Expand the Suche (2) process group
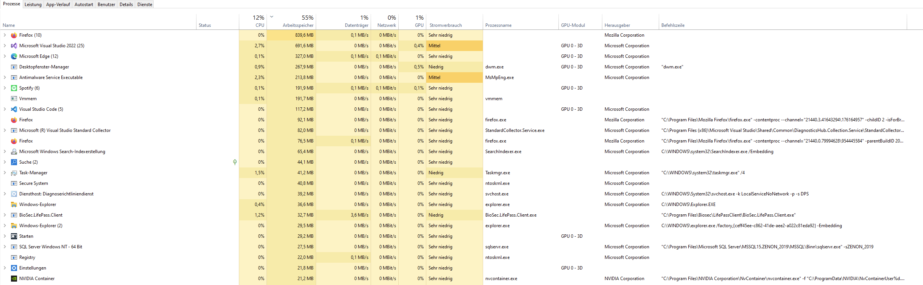This screenshot has width=923, height=285. [5, 162]
